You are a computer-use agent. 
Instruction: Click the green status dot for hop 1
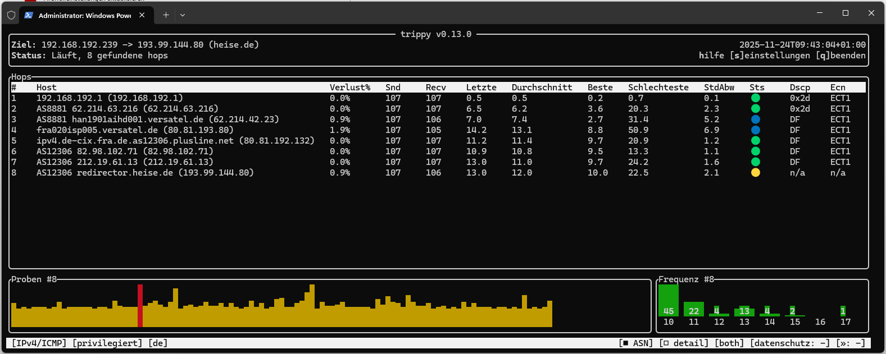[x=756, y=98]
